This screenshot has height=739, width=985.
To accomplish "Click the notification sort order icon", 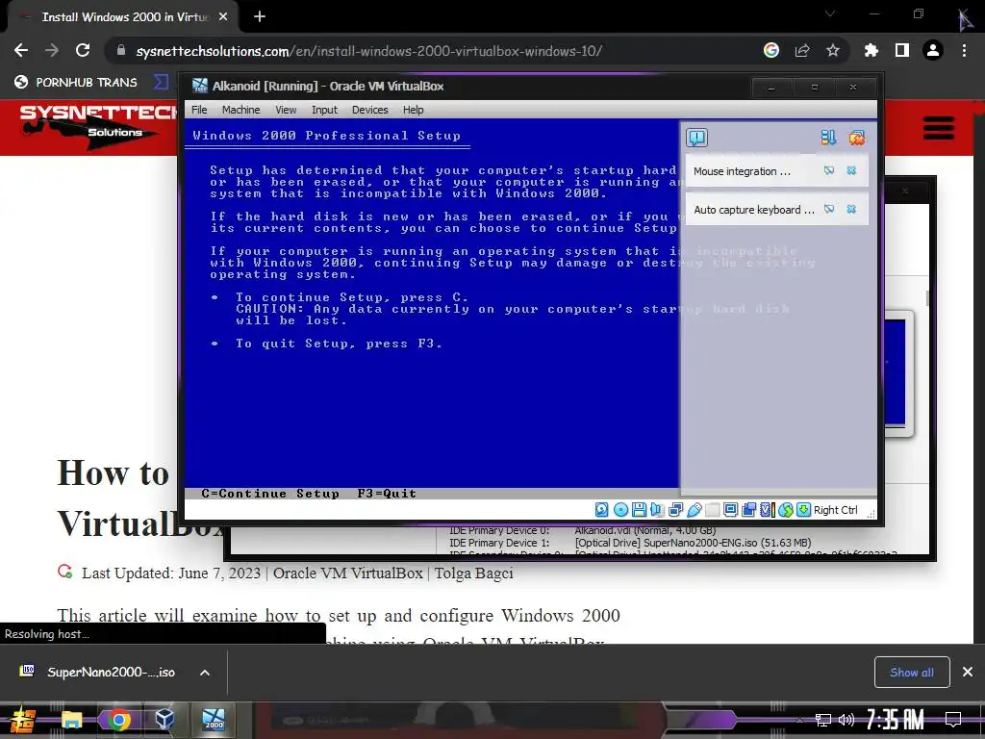I will [828, 137].
